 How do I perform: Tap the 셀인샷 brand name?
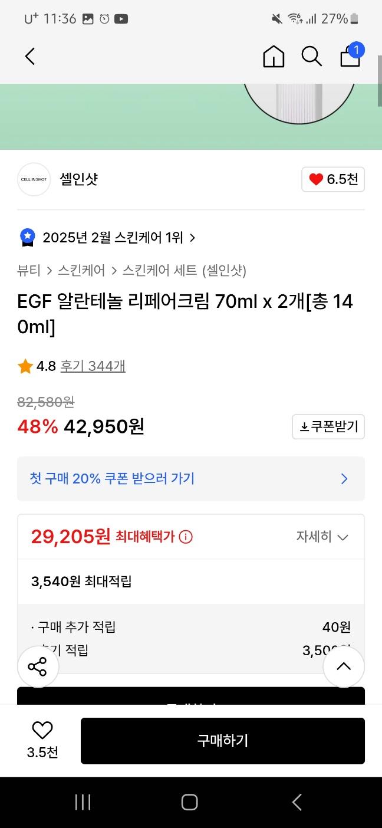click(x=78, y=179)
